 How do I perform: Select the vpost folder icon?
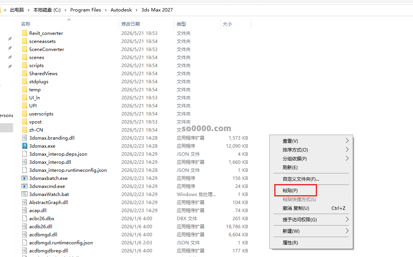(x=25, y=122)
